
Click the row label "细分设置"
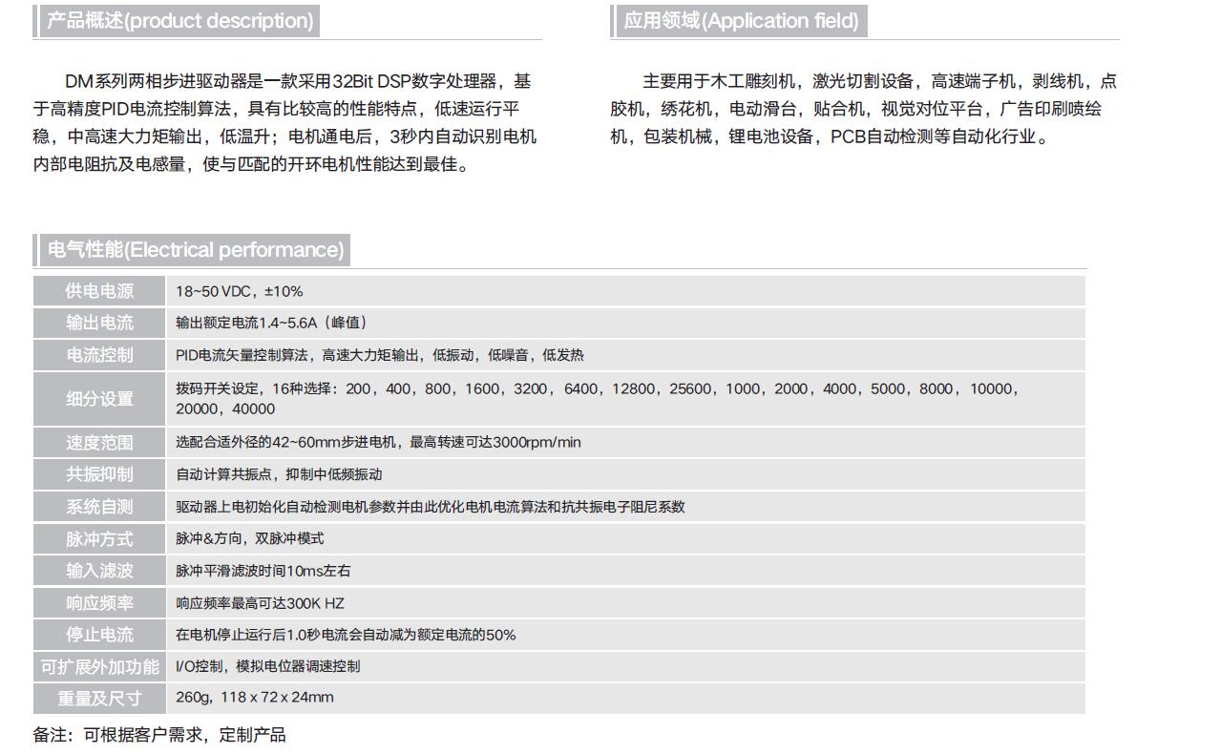tap(100, 399)
